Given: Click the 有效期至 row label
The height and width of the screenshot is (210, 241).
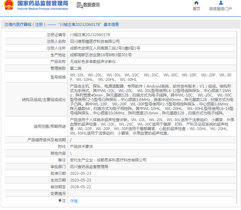Looking at the screenshot, I should point(58,187).
